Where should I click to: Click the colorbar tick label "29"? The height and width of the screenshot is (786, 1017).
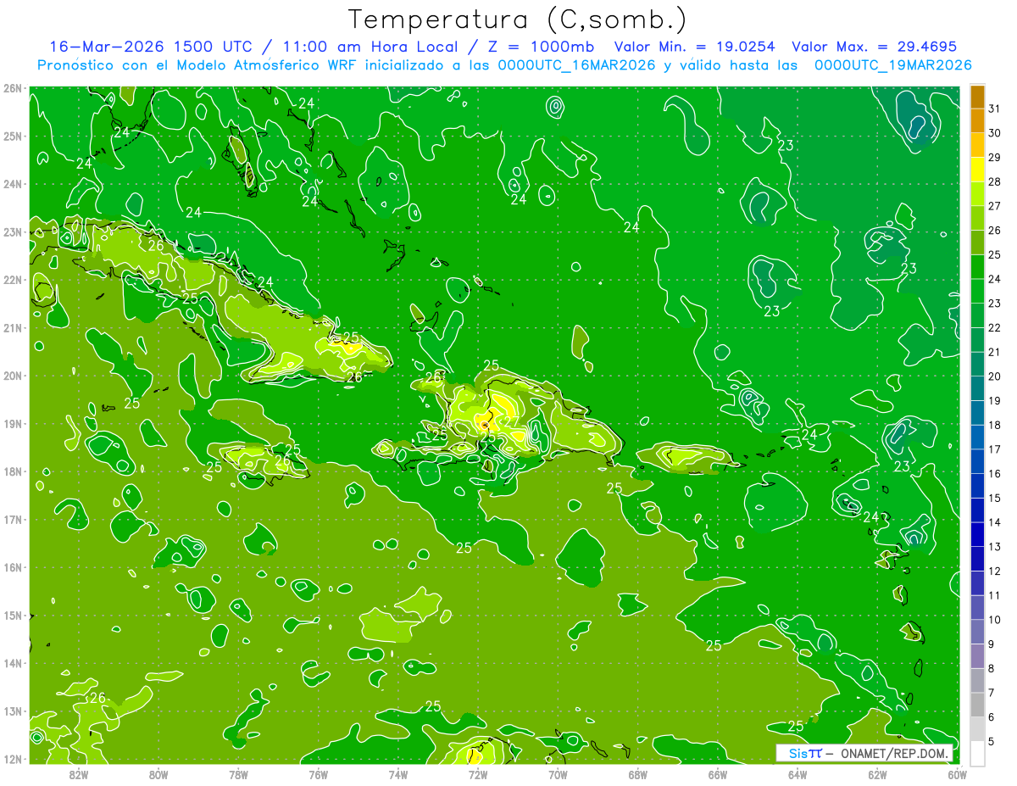click(x=995, y=158)
